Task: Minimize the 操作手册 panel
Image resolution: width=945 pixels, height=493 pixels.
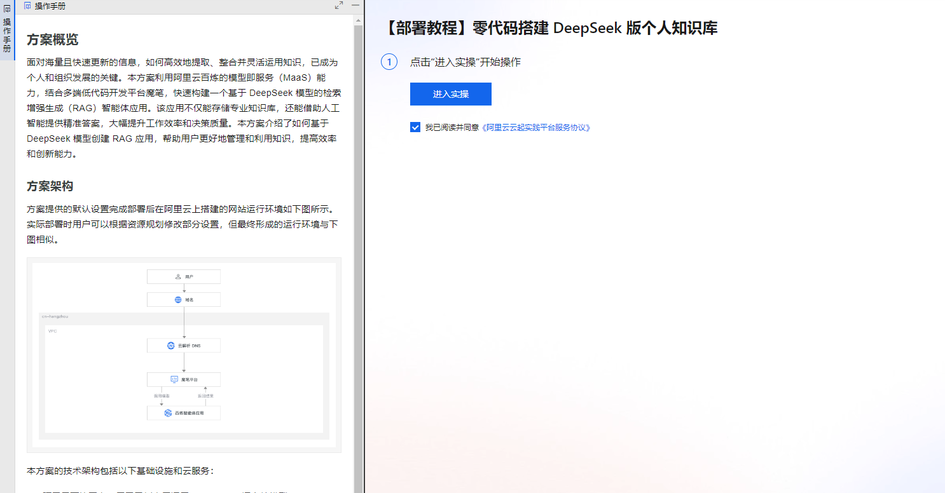Action: coord(355,5)
